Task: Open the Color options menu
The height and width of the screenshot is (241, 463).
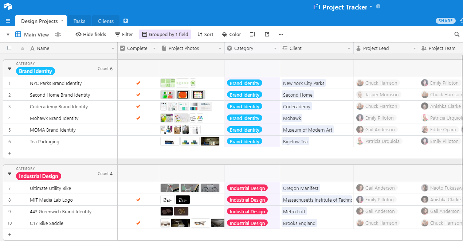Action: [x=231, y=34]
